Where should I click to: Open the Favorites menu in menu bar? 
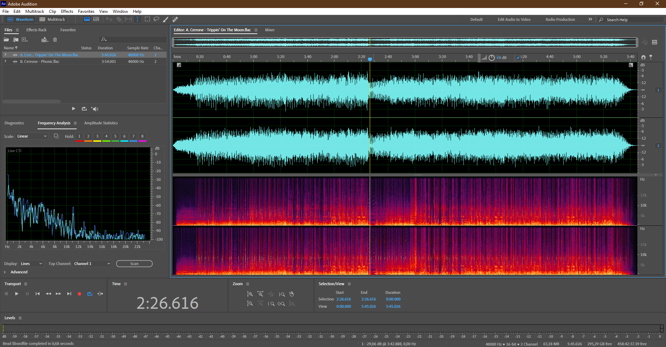[86, 11]
